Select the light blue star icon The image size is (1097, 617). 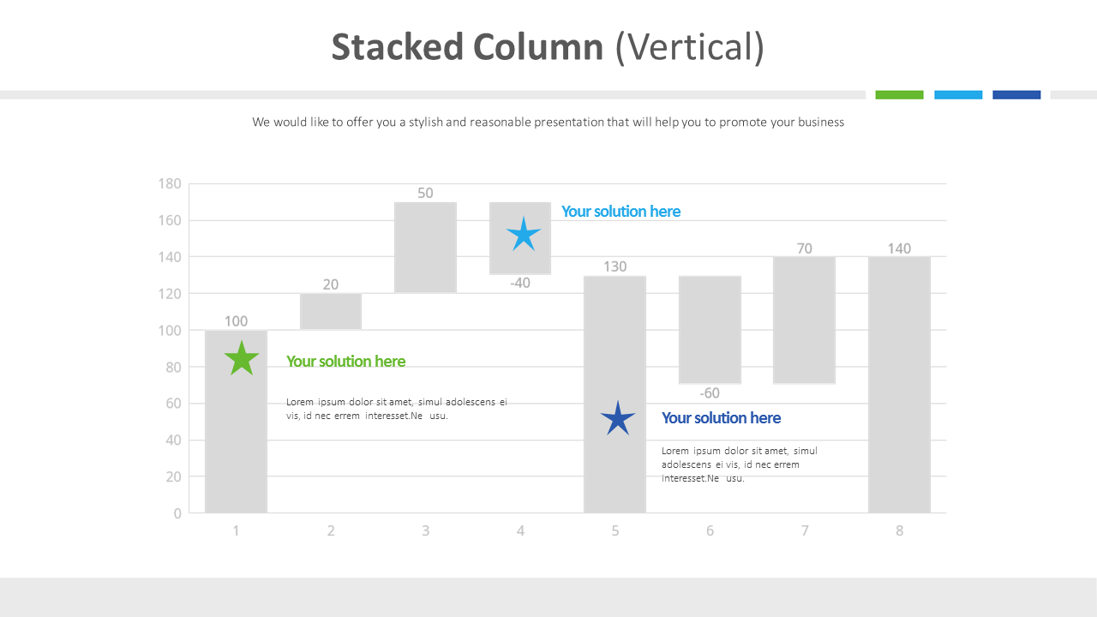click(524, 234)
